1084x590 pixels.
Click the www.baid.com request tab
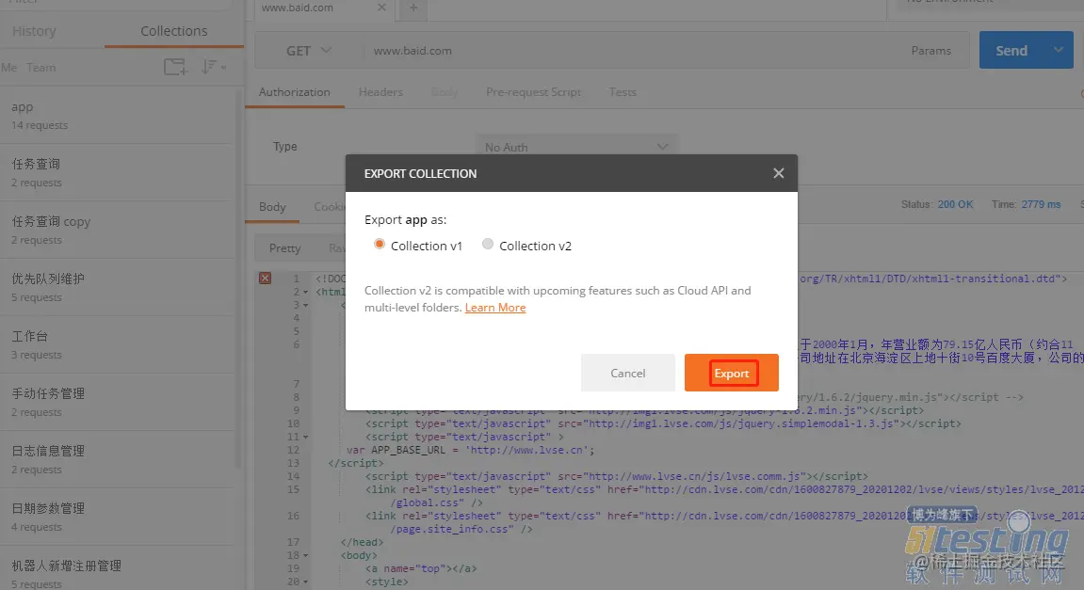[x=325, y=8]
